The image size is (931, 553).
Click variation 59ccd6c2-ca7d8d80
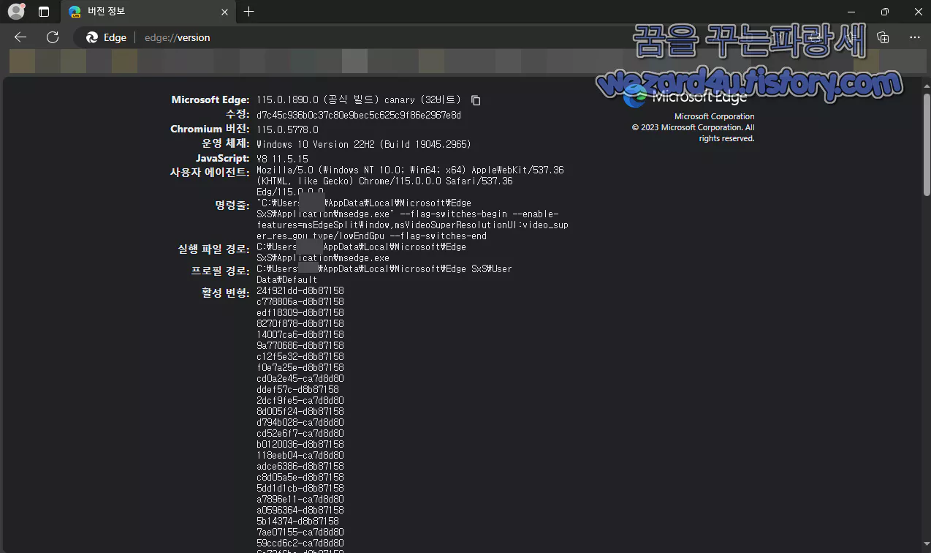coord(300,543)
